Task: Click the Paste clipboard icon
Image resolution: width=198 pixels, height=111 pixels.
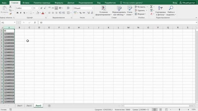Action: 5,8
